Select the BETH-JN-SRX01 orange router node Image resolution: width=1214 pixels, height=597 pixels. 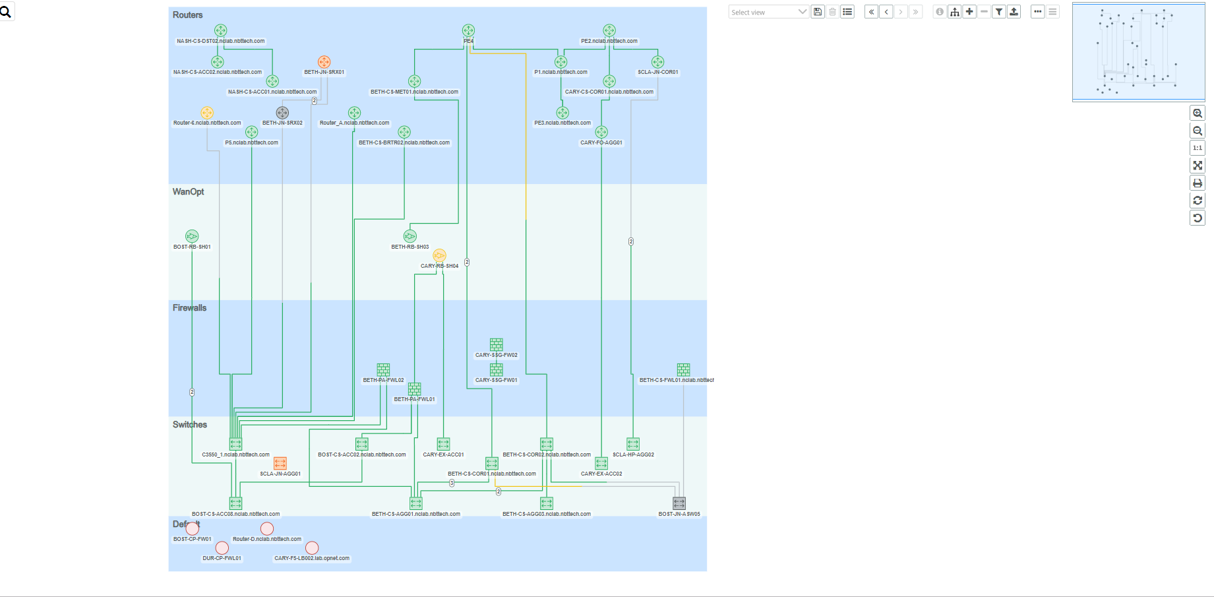point(324,62)
